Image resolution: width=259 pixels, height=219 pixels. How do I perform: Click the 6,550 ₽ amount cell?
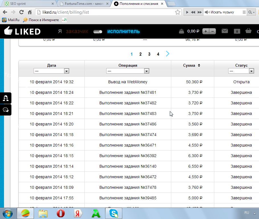click(193, 166)
